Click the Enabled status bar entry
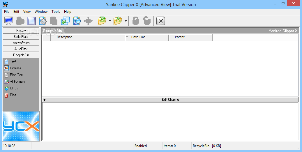The image size is (302, 152). 141,146
